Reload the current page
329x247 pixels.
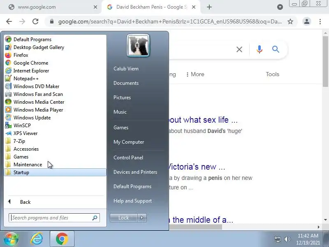coord(35,21)
